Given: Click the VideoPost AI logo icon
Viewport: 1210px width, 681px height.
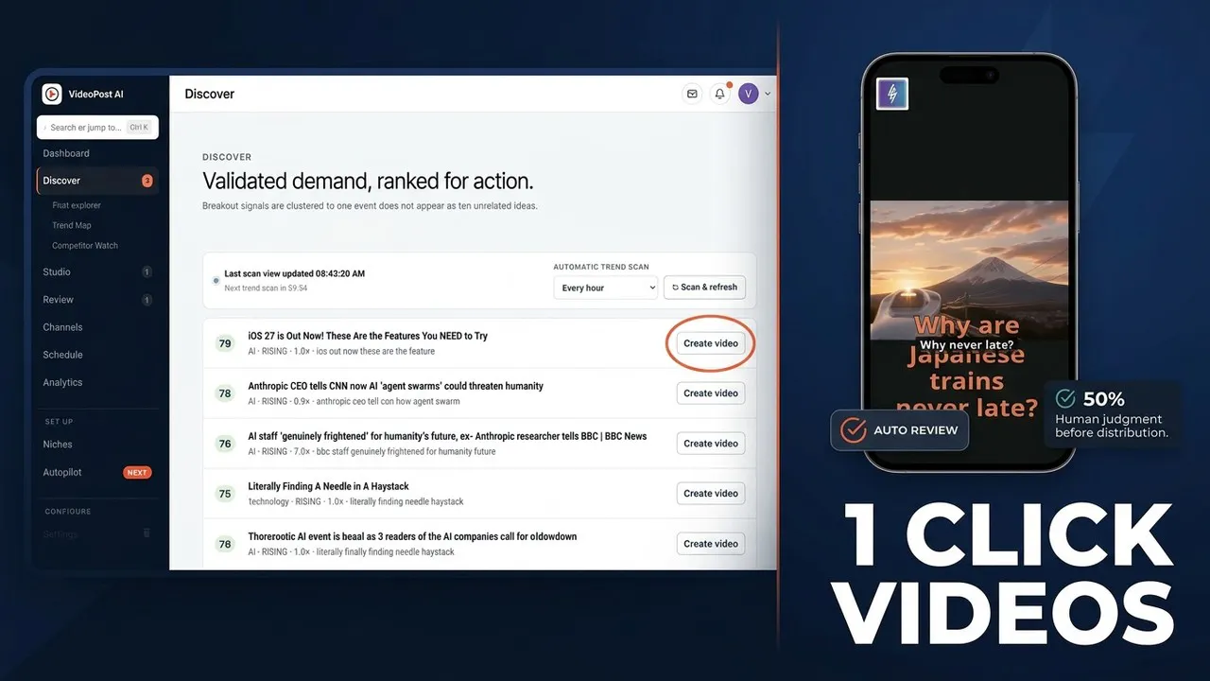Looking at the screenshot, I should pyautogui.click(x=52, y=94).
